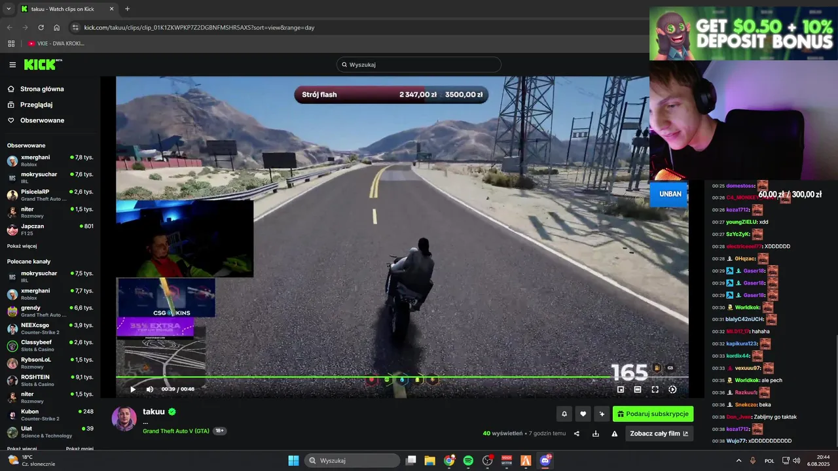The height and width of the screenshot is (471, 838).
Task: Click chat message from Wujo77
Action: tap(752, 441)
